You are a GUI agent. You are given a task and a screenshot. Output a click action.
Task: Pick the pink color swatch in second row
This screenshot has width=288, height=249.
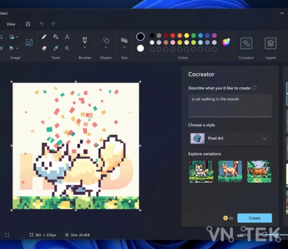(x=173, y=43)
